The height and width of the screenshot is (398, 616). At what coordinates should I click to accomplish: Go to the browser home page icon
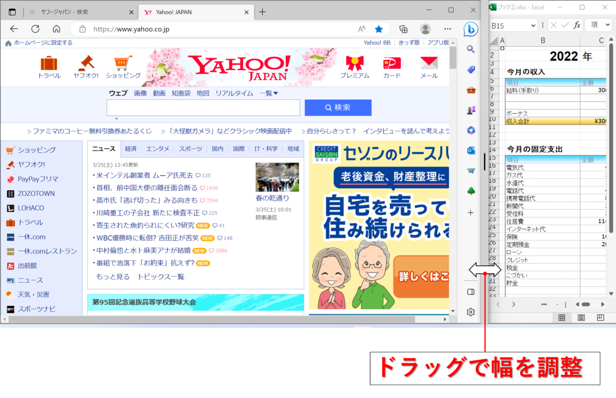tap(57, 29)
